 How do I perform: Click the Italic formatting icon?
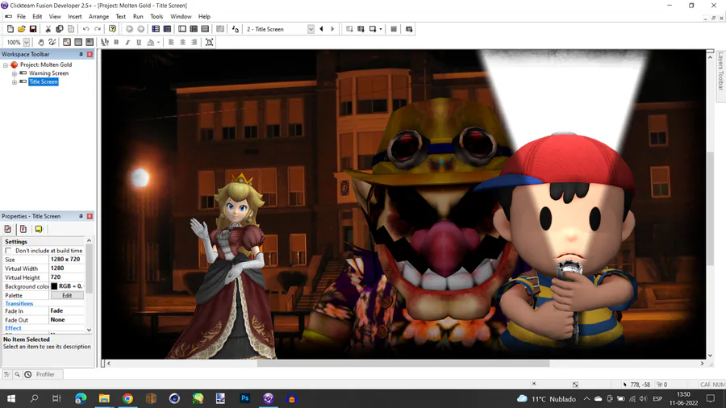127,42
